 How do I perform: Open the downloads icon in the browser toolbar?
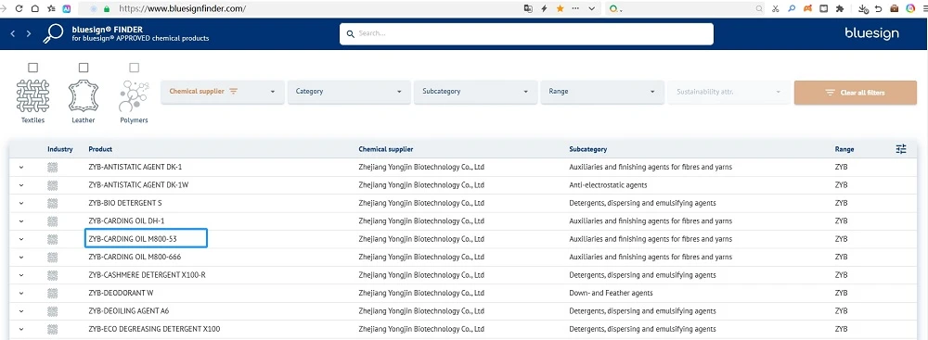(863, 9)
